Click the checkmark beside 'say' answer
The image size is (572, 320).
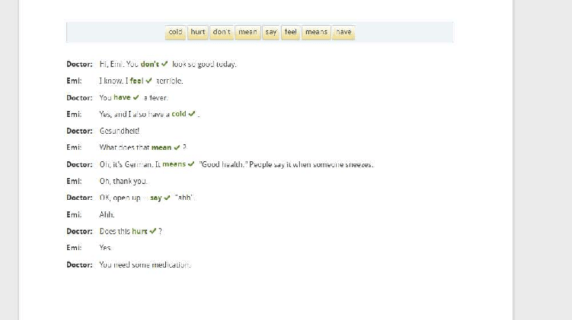(x=167, y=198)
